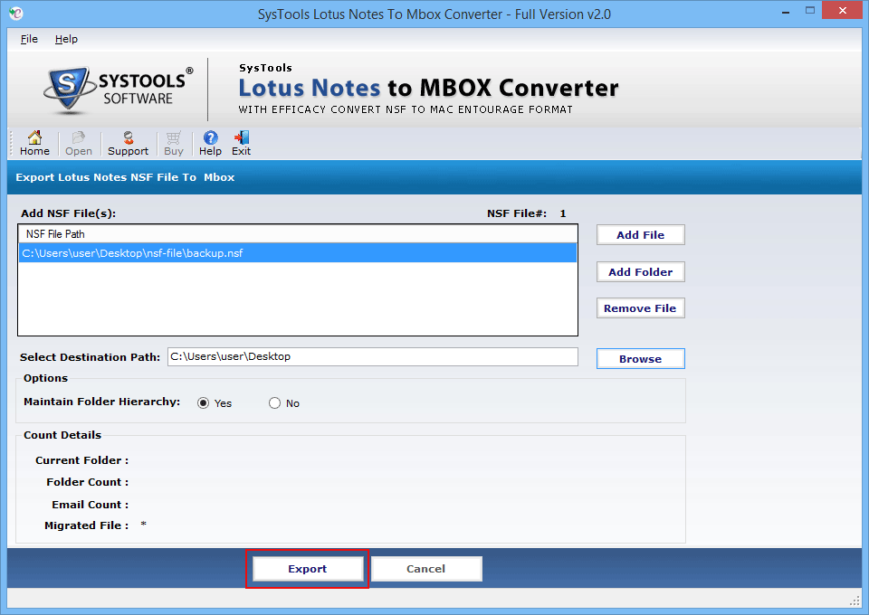Maximize the converter window

pos(810,11)
